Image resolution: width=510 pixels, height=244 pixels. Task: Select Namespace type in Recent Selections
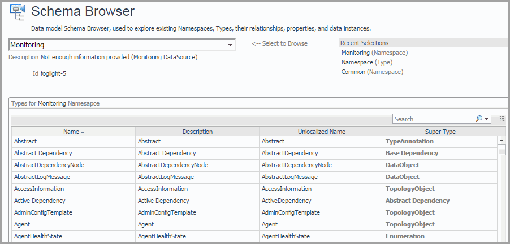[x=357, y=62]
